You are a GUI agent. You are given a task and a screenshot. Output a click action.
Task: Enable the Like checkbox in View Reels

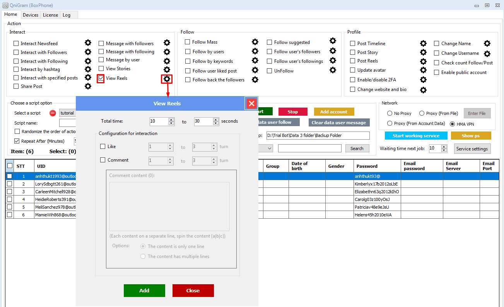tap(103, 147)
